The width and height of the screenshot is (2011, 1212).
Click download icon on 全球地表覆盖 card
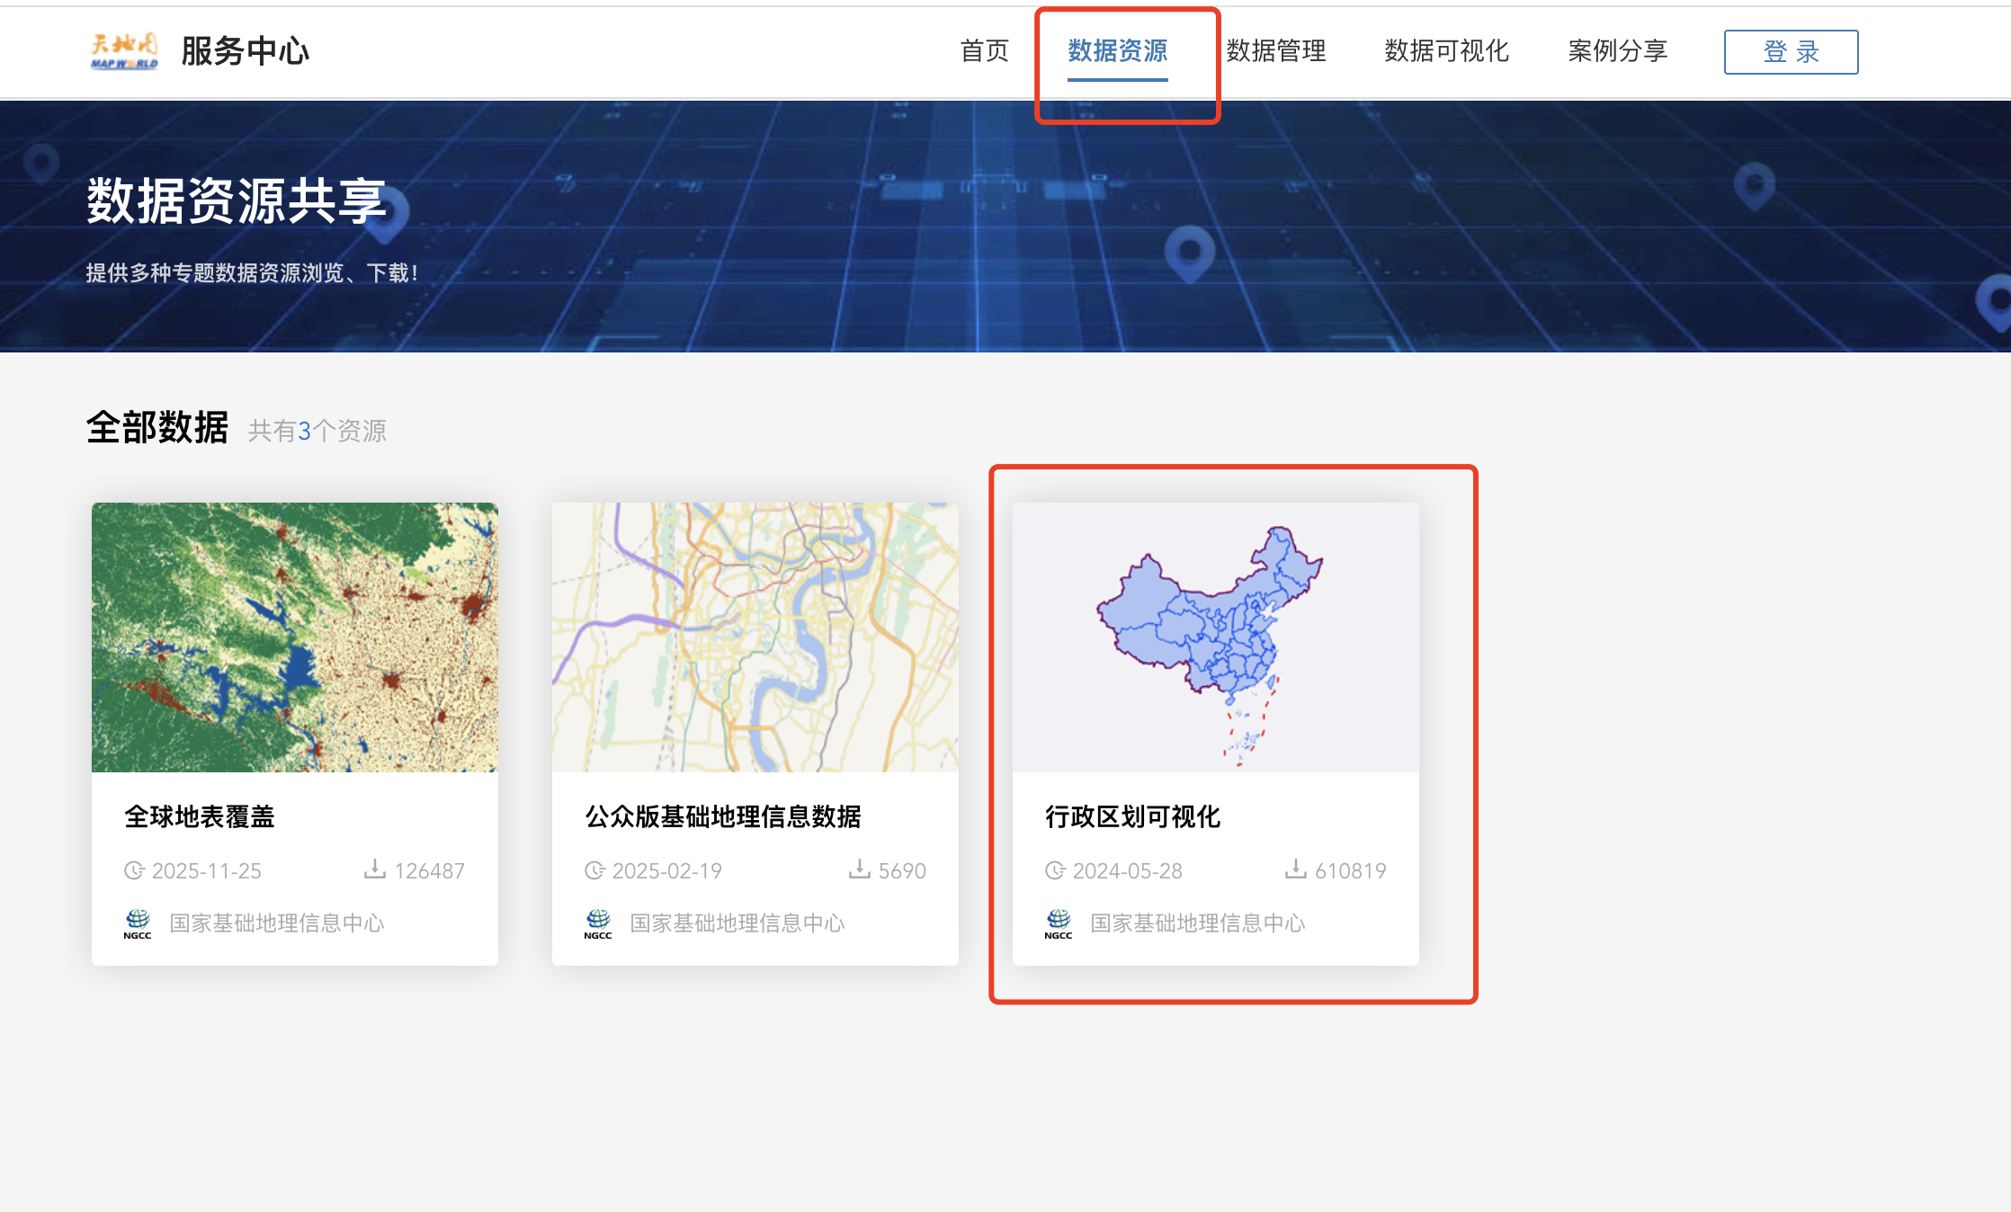[375, 869]
